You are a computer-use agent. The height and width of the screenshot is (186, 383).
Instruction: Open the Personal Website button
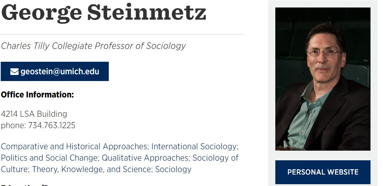tap(323, 172)
